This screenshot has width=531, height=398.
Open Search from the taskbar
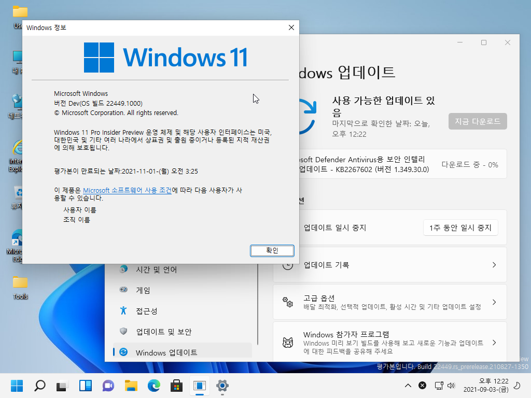pyautogui.click(x=39, y=386)
